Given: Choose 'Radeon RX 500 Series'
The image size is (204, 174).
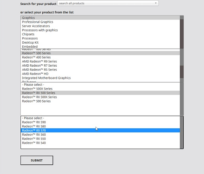Looking at the screenshot, I should 100,93.
